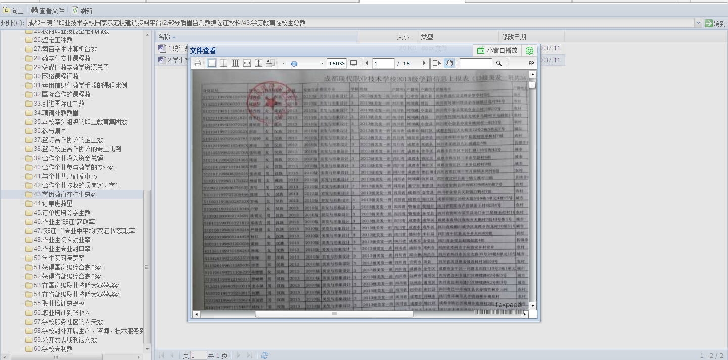Viewport: 728px width, 360px height.
Task: Click the viewer search text box
Action: pyautogui.click(x=476, y=63)
